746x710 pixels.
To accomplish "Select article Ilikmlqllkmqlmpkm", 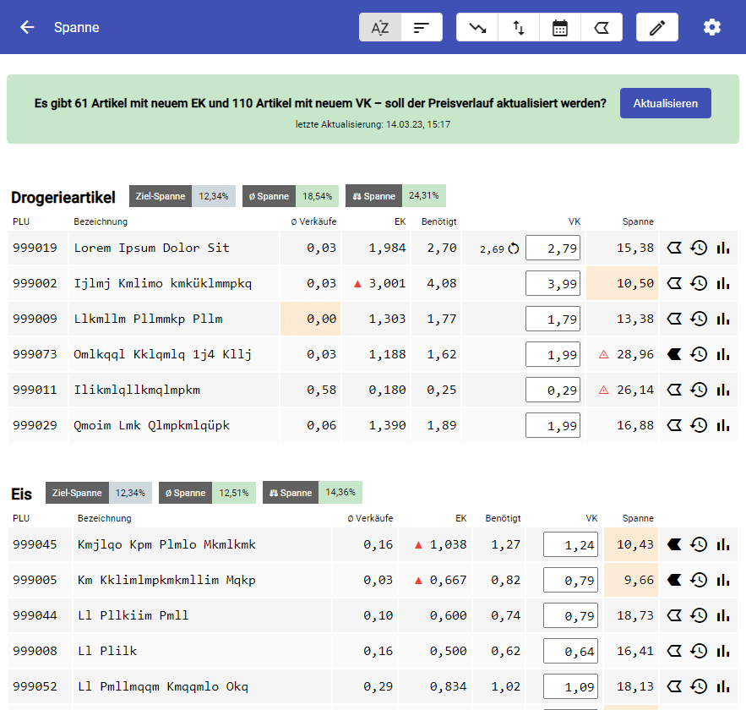I will pyautogui.click(x=137, y=390).
